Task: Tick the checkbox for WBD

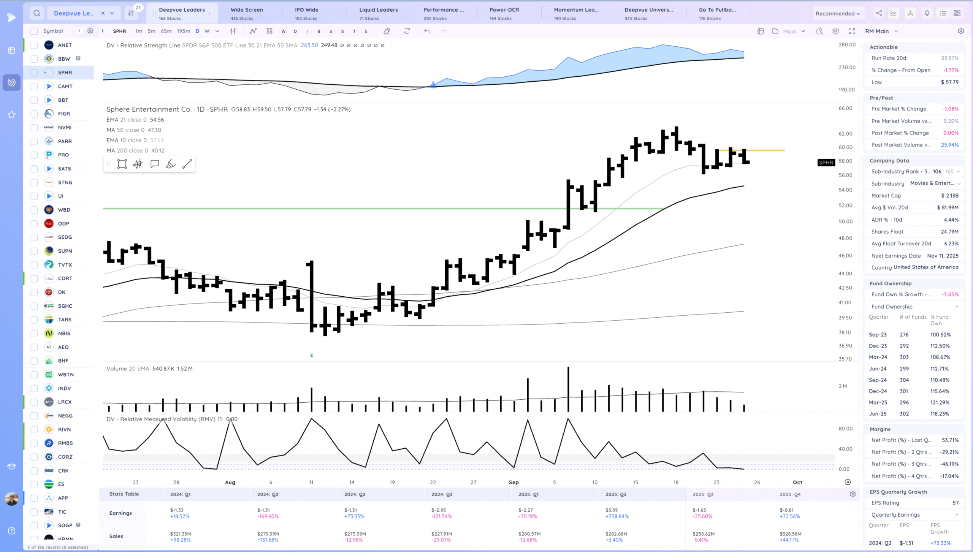Action: coord(34,210)
